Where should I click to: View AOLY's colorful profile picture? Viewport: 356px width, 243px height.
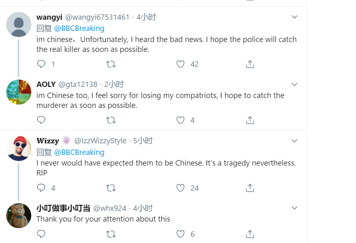click(19, 92)
